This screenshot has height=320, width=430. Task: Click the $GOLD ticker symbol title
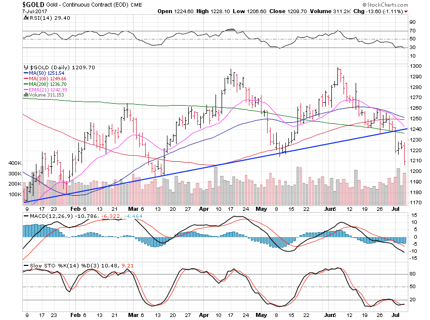coord(33,5)
